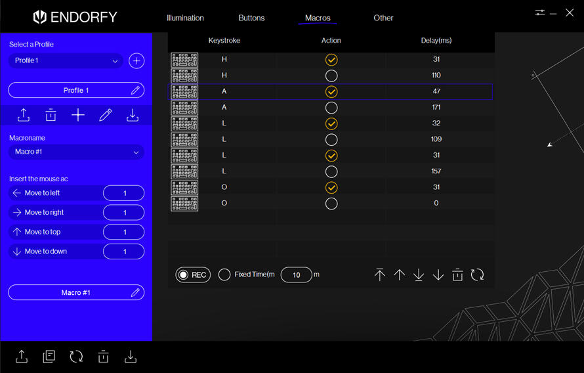Toggle action circle for A row with delay 171
Image resolution: width=584 pixels, height=373 pixels.
(x=331, y=108)
